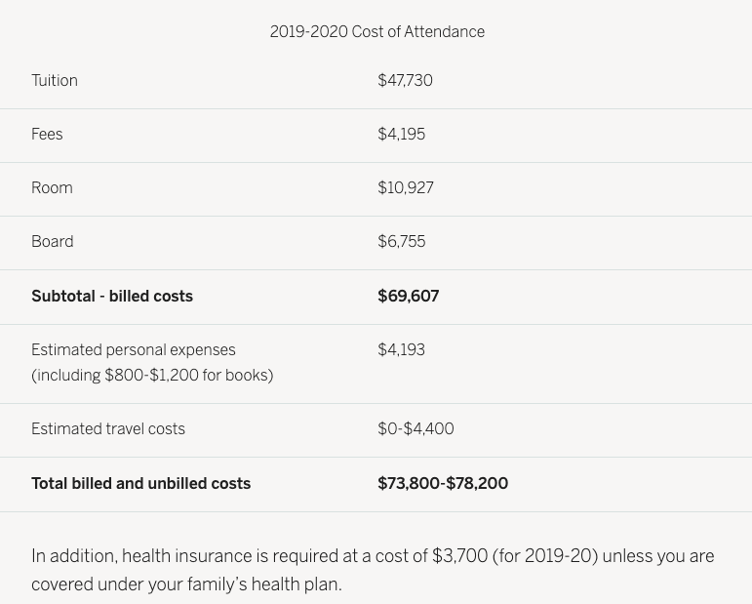Screen dimensions: 752x604
Task: Click the "Total billed and unbilled costs" label
Action: pyautogui.click(x=140, y=484)
